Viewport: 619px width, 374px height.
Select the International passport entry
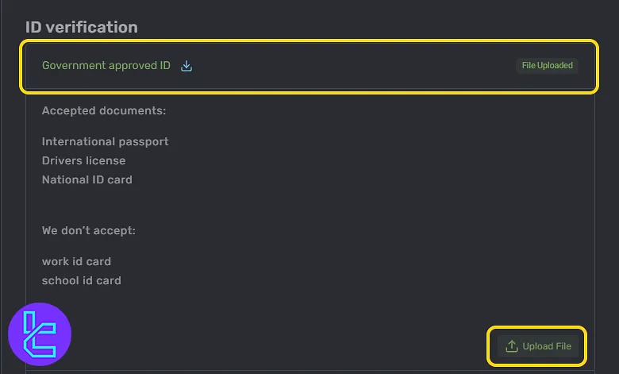pos(105,141)
